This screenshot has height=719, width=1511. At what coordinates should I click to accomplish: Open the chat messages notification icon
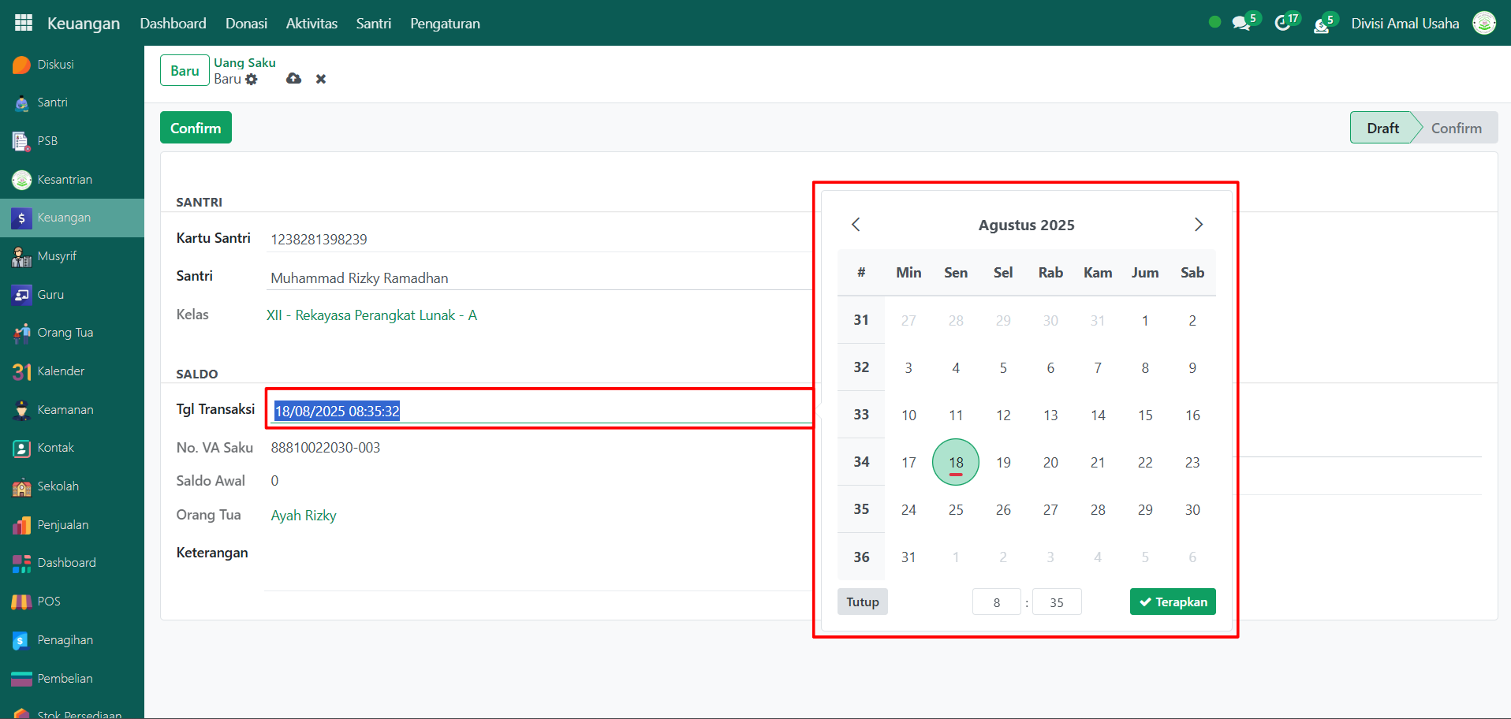click(x=1242, y=24)
